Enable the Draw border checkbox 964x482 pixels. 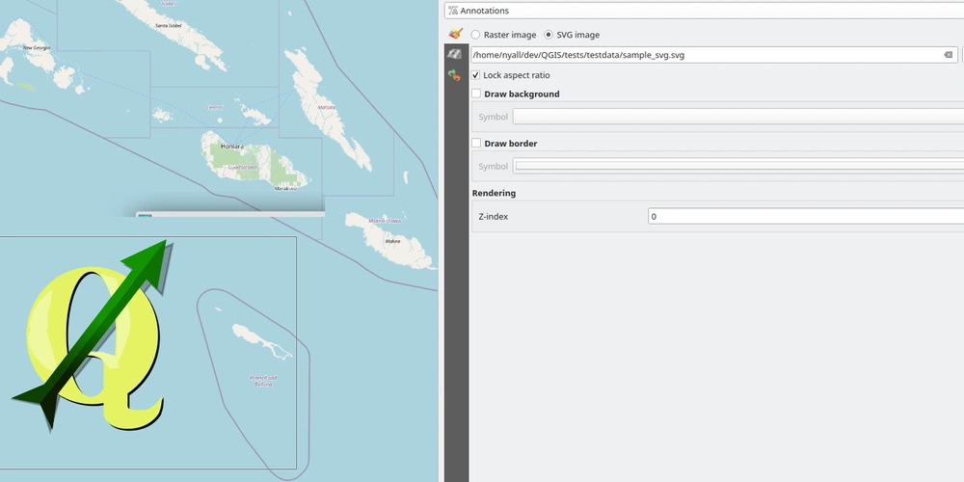click(x=476, y=144)
